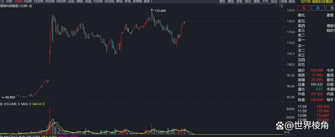This screenshot has height=137, width=335.
Task: Switch to 周线 weekly chart
Action: (80, 1)
